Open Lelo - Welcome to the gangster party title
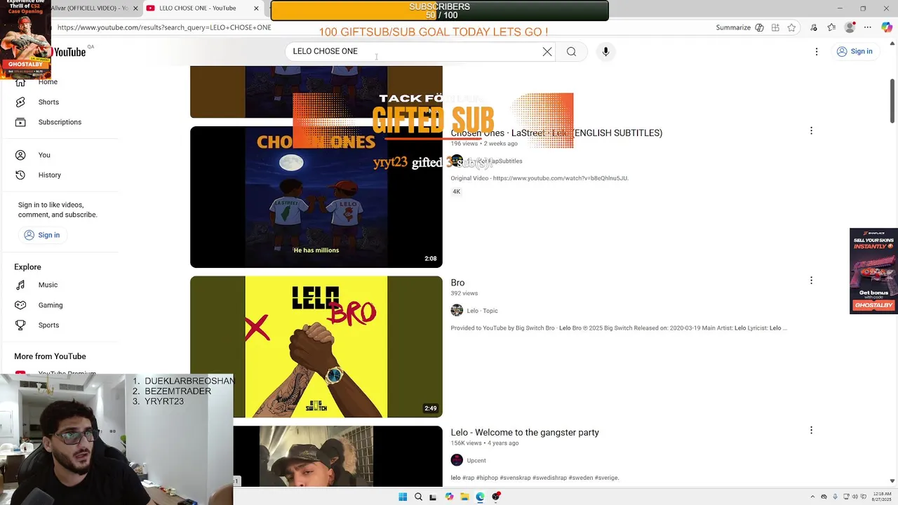This screenshot has height=505, width=898. [525, 433]
